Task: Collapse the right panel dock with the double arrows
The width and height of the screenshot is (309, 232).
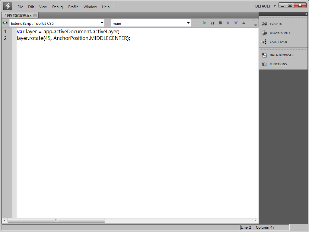Action: click(305, 14)
